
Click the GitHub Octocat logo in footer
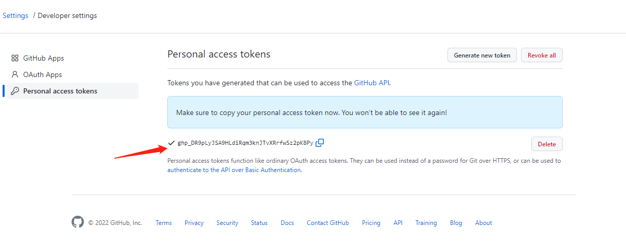(77, 222)
